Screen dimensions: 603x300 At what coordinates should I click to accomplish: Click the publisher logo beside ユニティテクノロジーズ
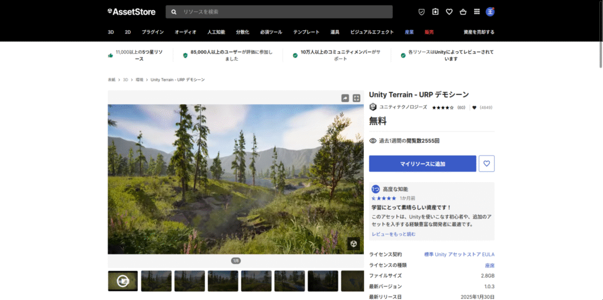coord(373,107)
